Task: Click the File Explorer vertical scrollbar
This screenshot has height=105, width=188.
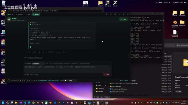Action: point(172,63)
